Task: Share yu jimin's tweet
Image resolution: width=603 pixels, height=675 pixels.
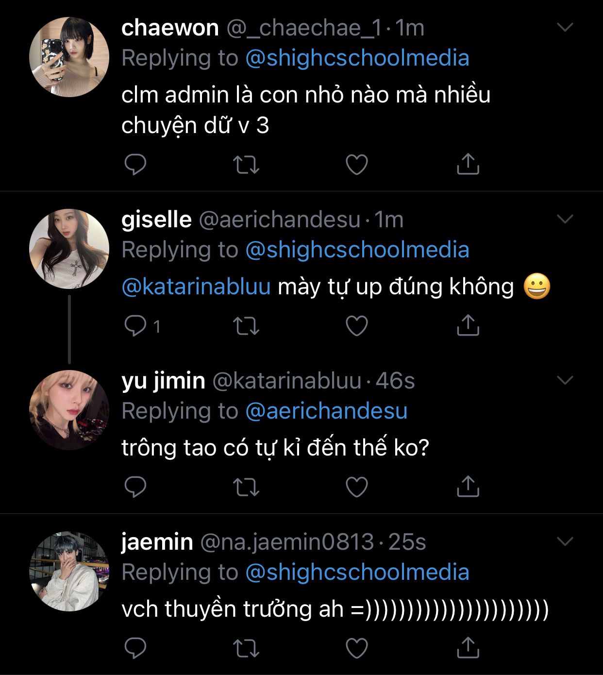Action: 468,487
